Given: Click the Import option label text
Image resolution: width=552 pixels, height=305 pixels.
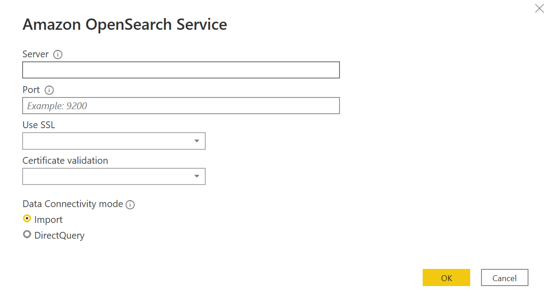Looking at the screenshot, I should click(48, 220).
